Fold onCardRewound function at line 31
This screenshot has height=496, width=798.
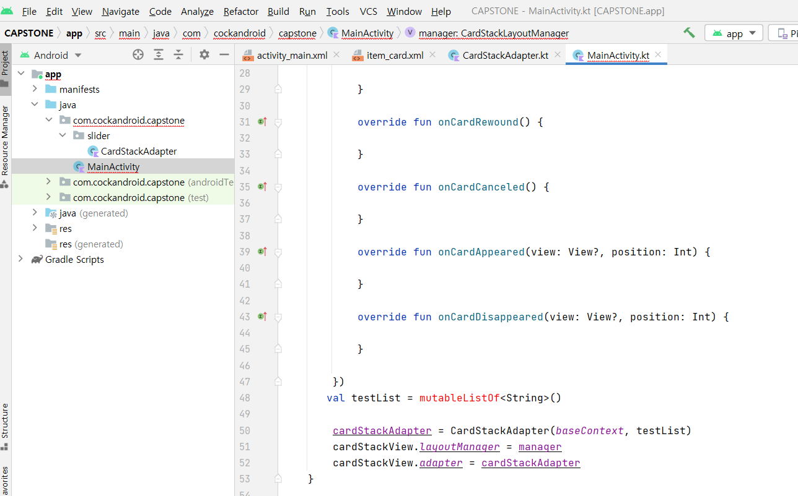(x=278, y=122)
